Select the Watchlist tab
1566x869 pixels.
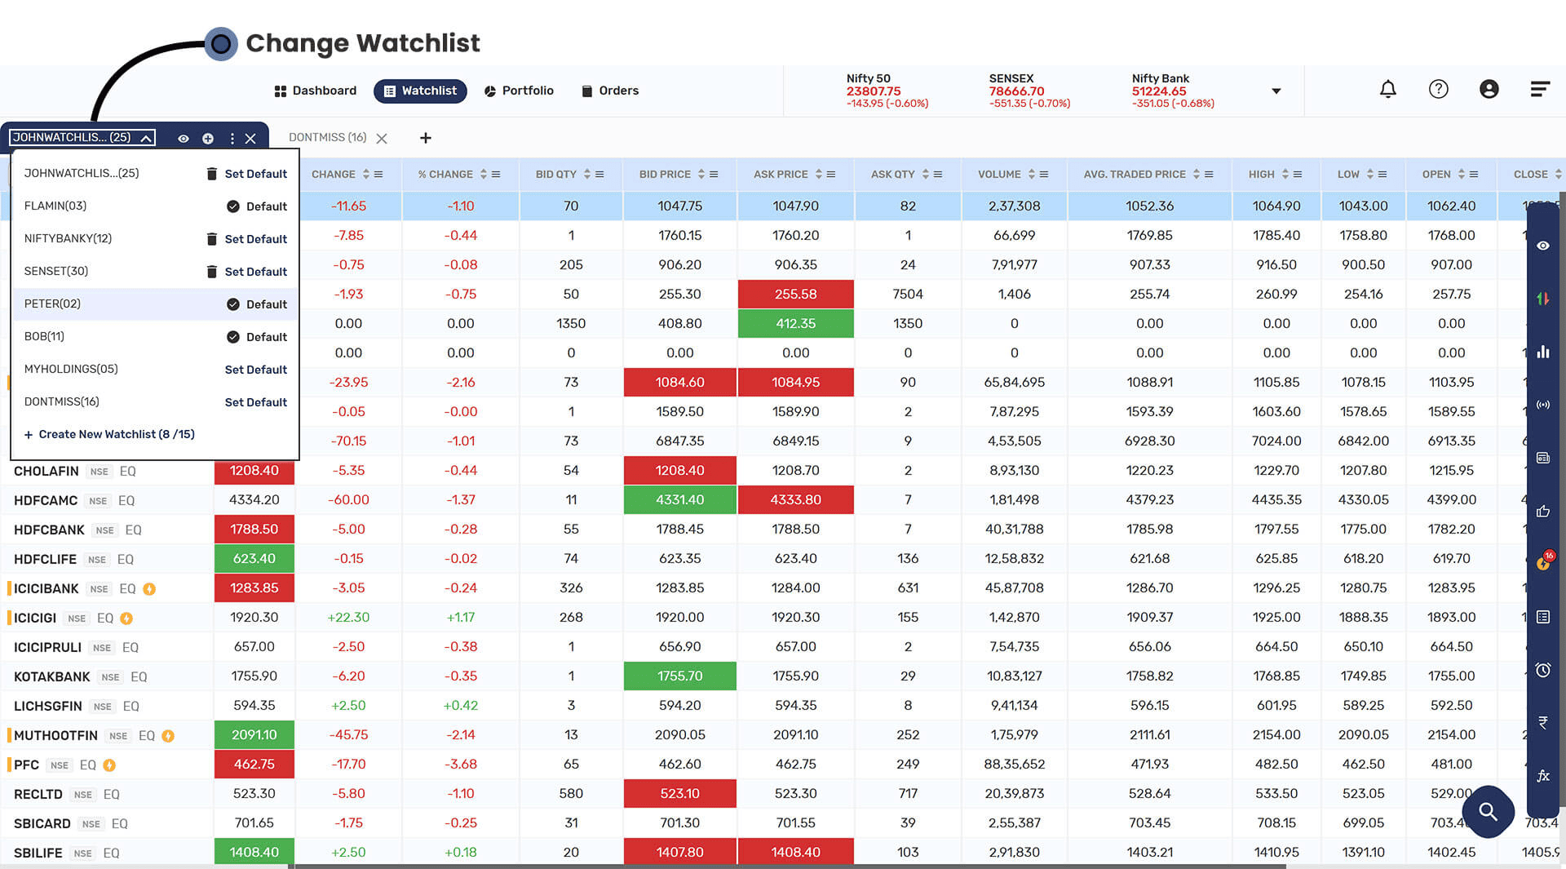pos(420,91)
